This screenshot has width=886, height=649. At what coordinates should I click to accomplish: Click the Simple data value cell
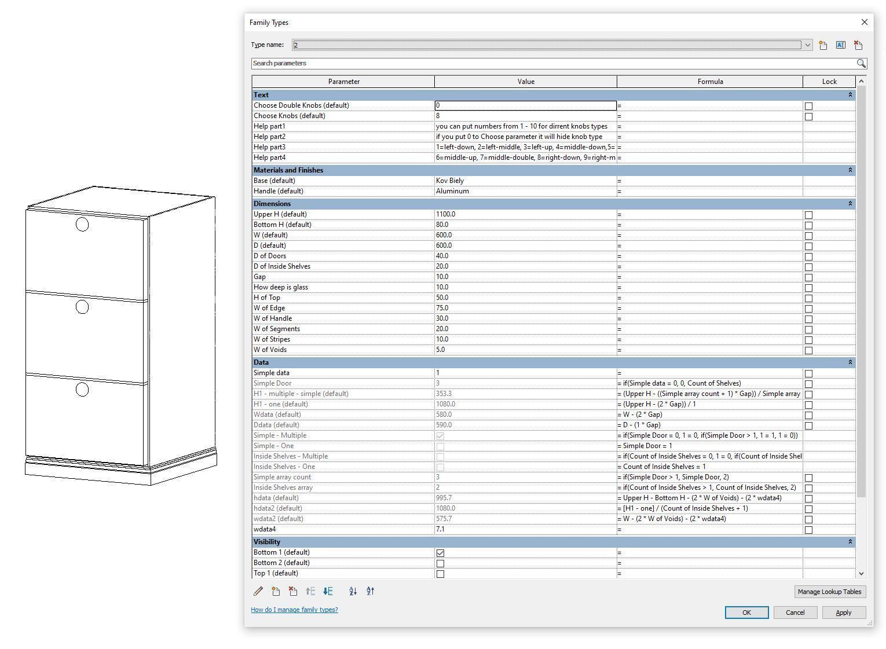(x=525, y=373)
